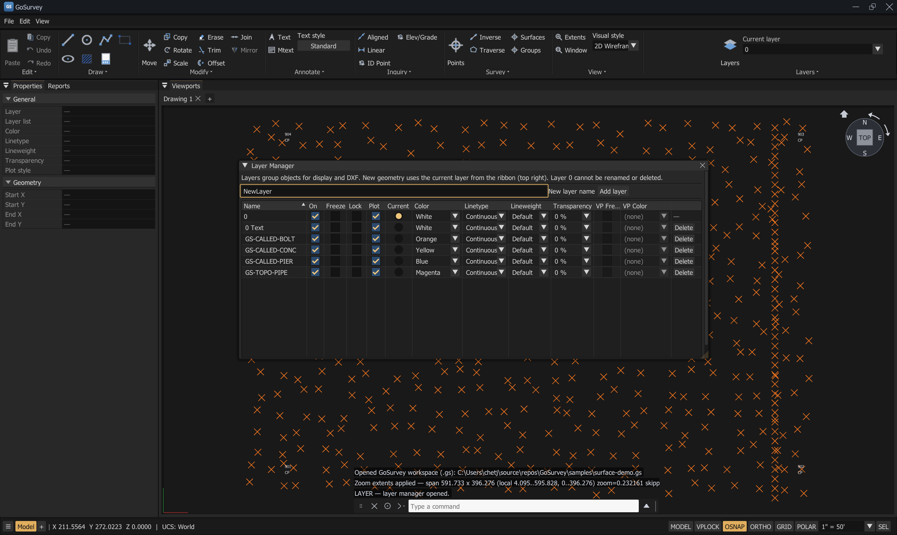Select the Drawing 1 tab
The image size is (897, 535).
pos(178,99)
